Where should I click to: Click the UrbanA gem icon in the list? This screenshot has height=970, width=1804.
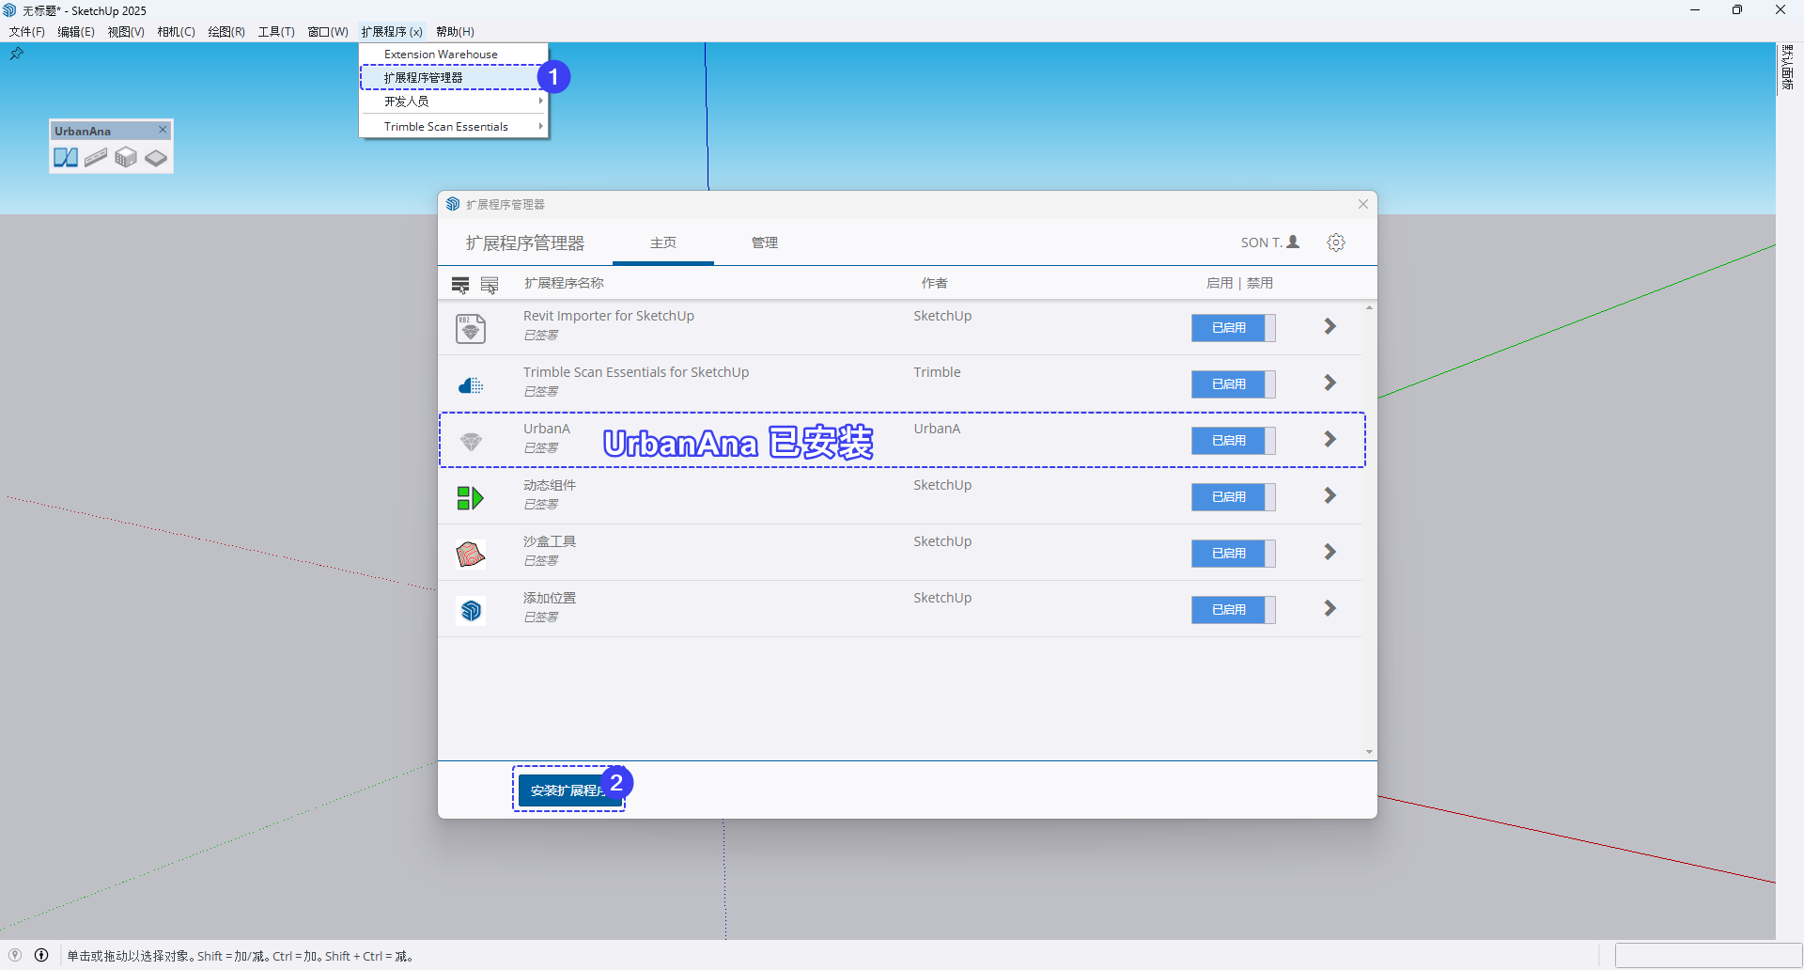471,442
